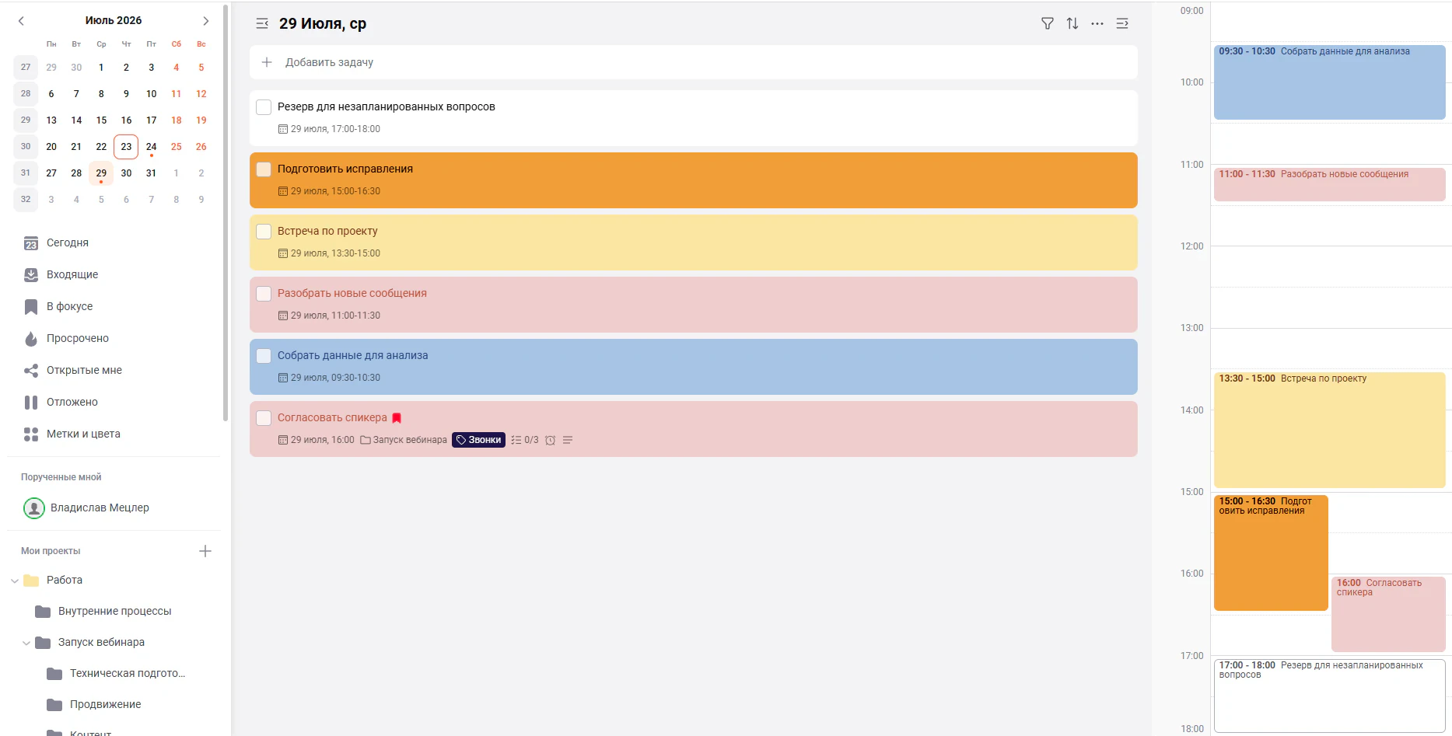This screenshot has width=1452, height=736.
Task: Open subtasks checklist 0/3 icon
Action: click(525, 440)
